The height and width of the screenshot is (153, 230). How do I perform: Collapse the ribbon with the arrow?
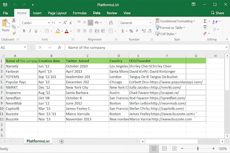pos(227,39)
